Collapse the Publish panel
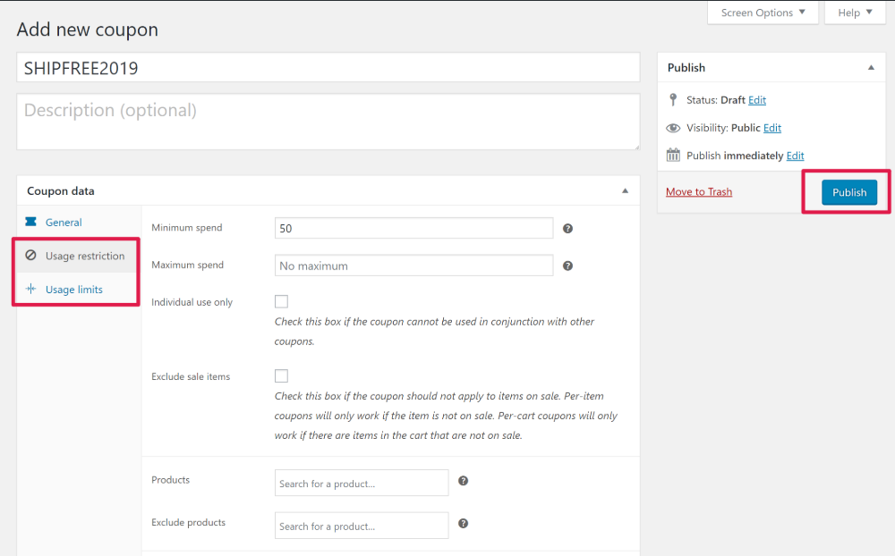Viewport: 895px width, 556px height. pyautogui.click(x=871, y=67)
